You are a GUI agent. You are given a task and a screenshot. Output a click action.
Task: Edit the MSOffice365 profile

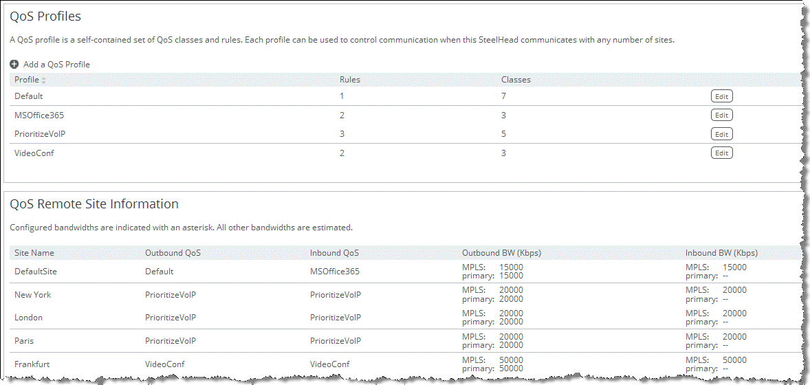pos(721,115)
